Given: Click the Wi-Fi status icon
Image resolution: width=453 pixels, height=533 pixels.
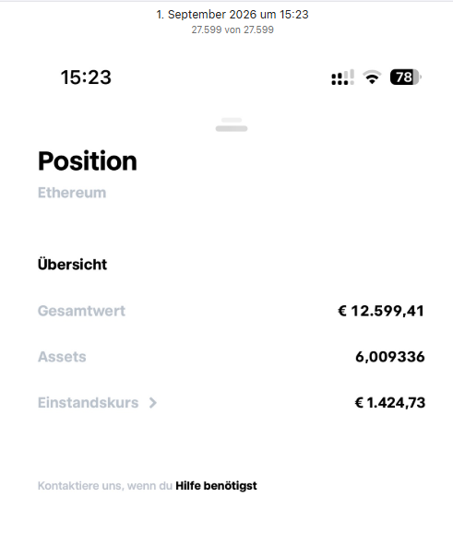Looking at the screenshot, I should click(372, 77).
